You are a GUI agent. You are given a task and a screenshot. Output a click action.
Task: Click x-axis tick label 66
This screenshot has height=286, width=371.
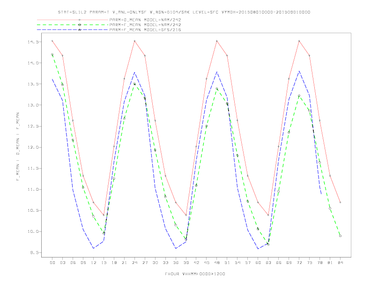coord(279,263)
